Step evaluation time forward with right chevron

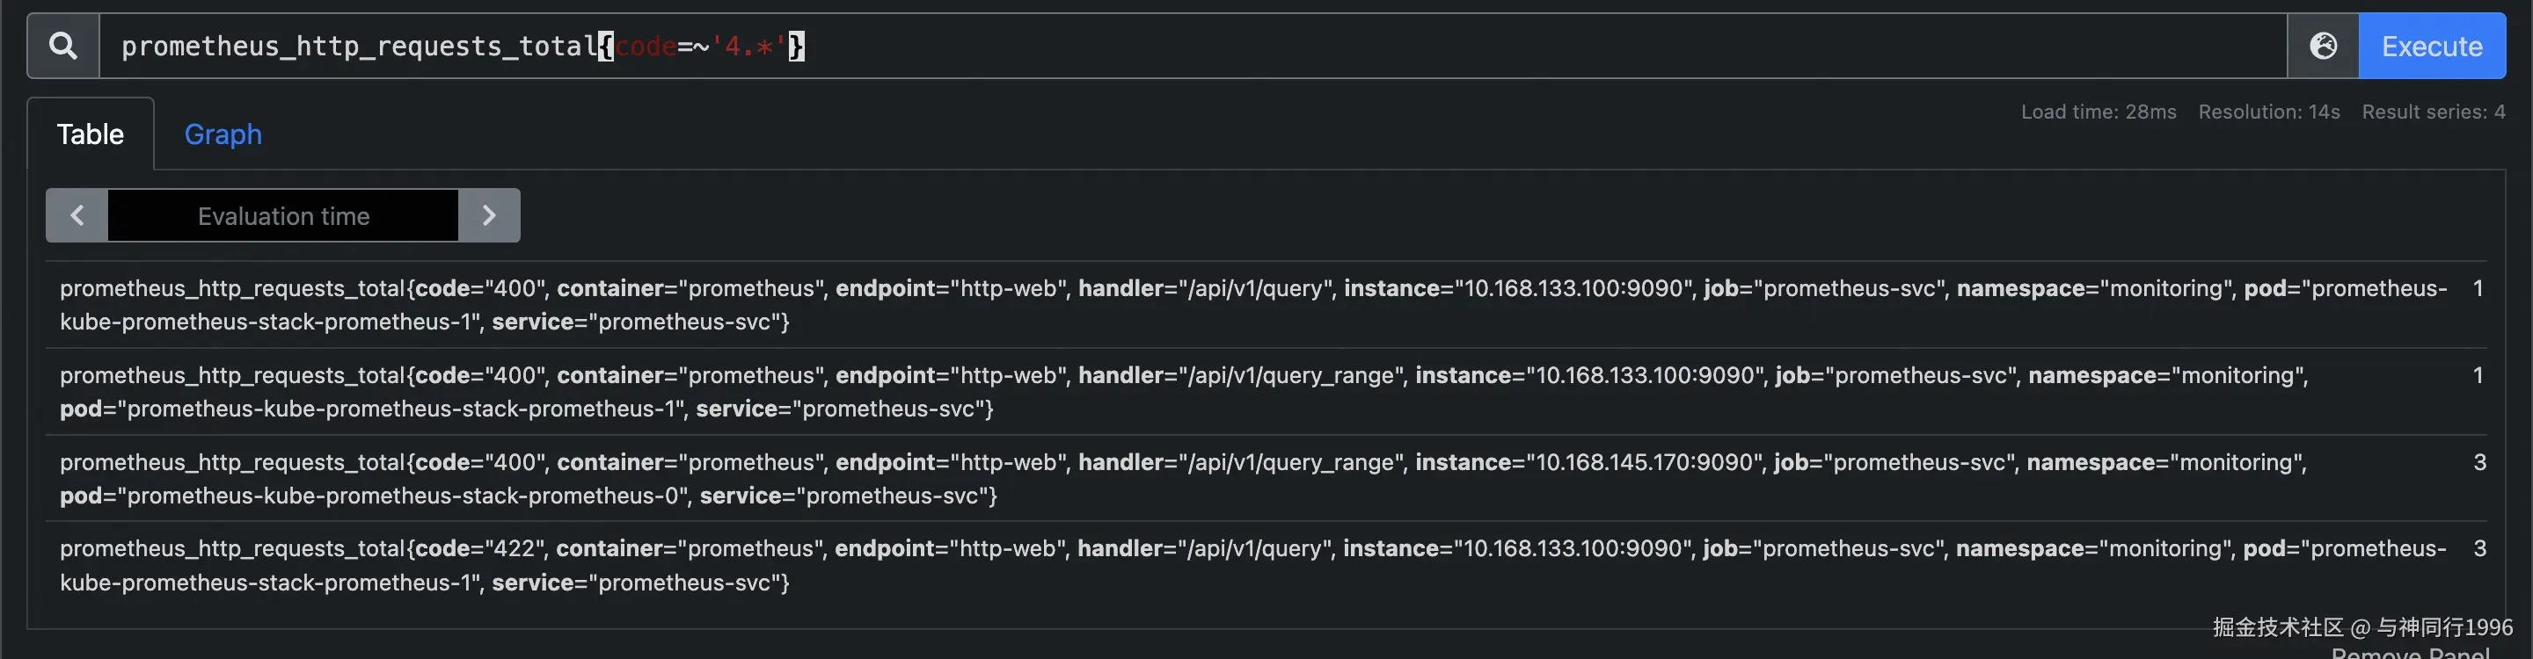coord(489,216)
